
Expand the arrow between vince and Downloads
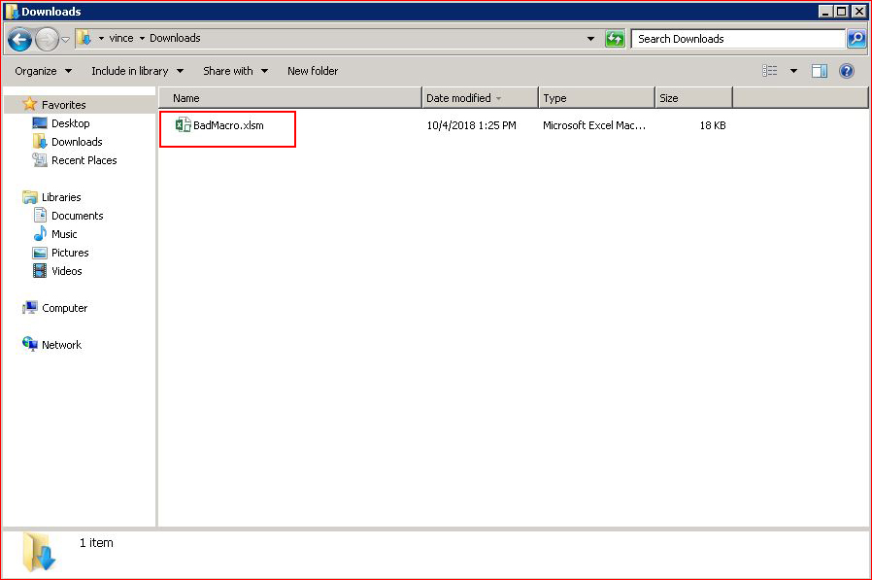click(x=142, y=39)
